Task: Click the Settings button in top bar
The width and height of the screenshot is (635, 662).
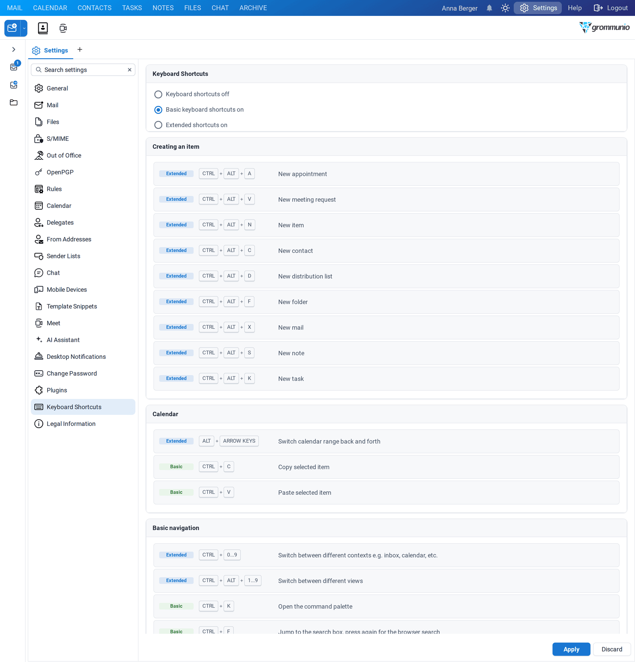Action: click(538, 8)
